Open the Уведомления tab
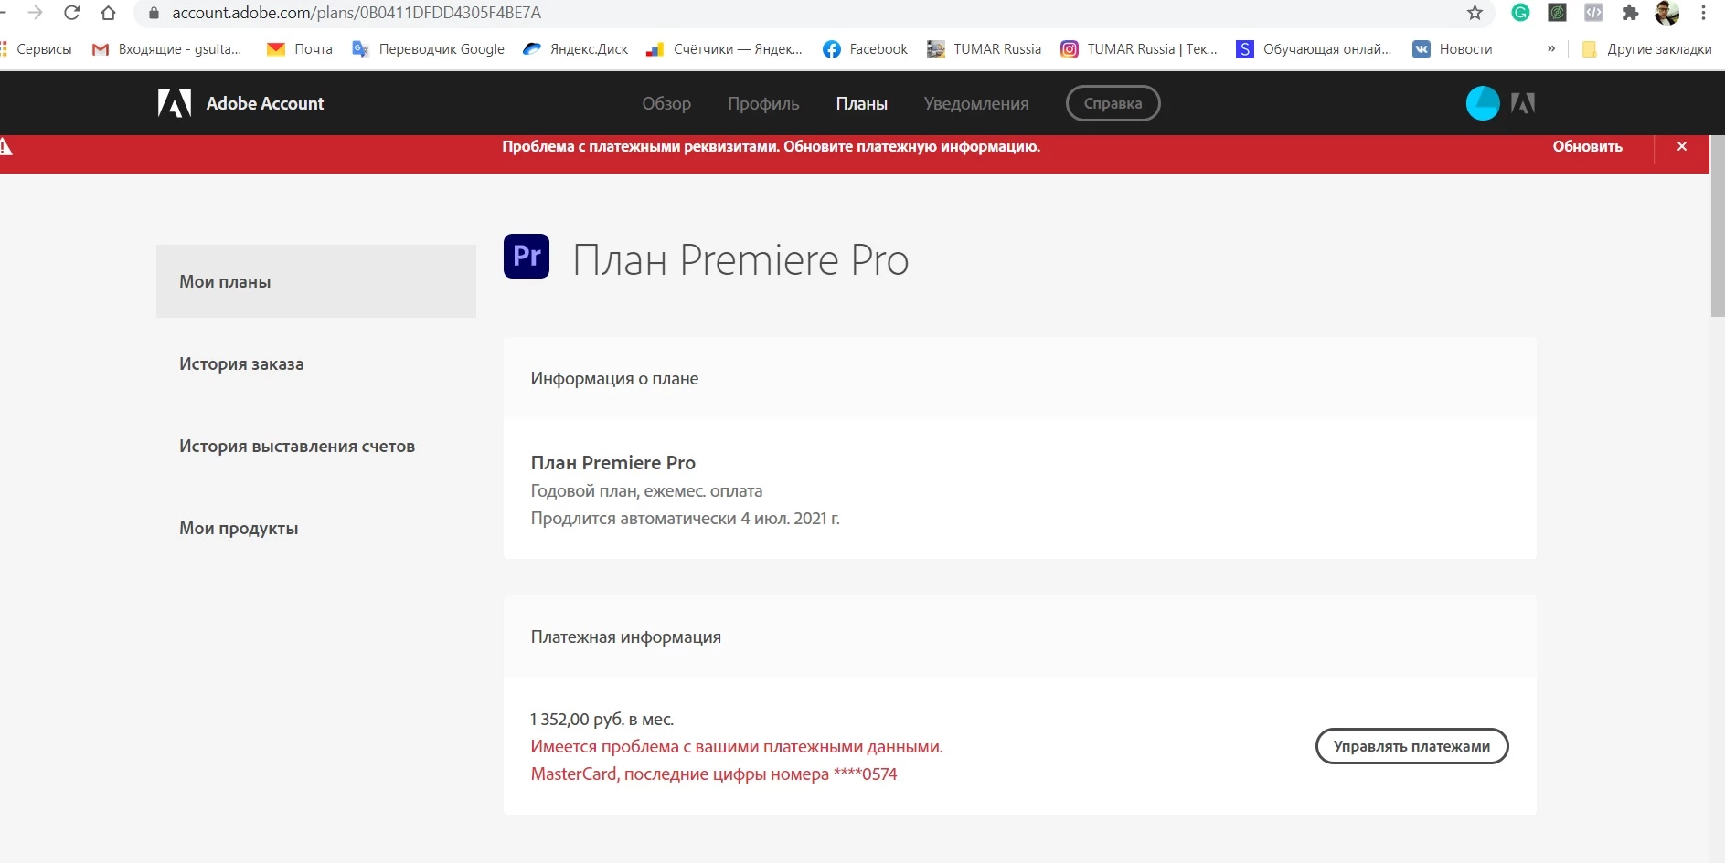This screenshot has height=863, width=1725. [976, 103]
